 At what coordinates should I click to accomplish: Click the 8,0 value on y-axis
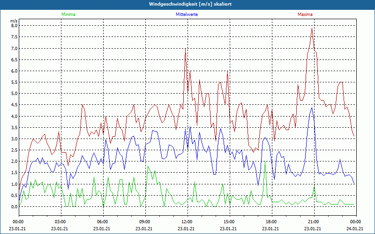point(14,26)
